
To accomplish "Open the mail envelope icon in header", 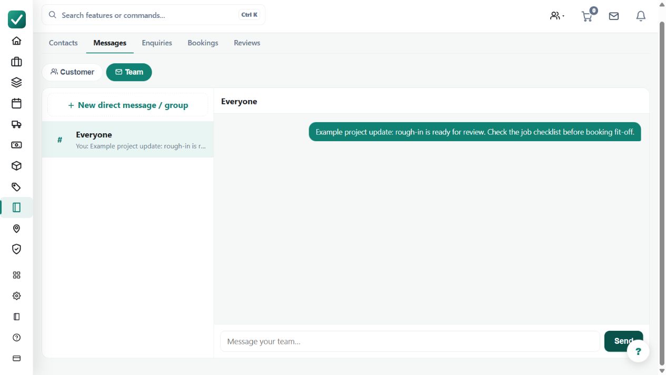I will click(614, 16).
